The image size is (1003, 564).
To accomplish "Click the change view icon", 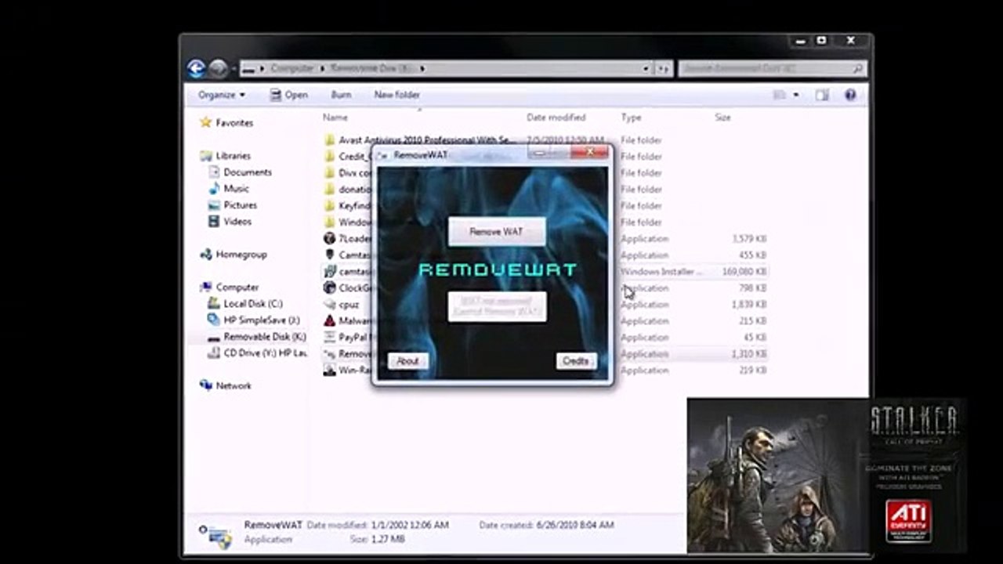I will click(x=779, y=95).
